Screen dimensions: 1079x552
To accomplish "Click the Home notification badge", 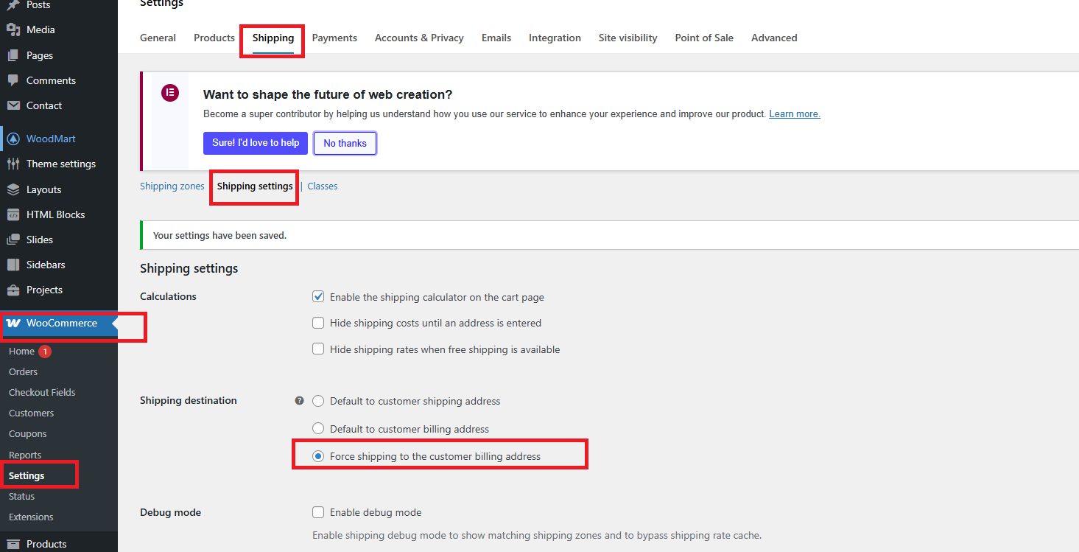I will pyautogui.click(x=45, y=352).
